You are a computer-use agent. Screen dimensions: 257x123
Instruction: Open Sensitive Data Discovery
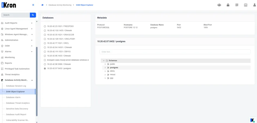[18, 109]
